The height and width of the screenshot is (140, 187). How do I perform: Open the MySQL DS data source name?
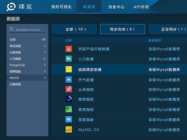(89, 130)
